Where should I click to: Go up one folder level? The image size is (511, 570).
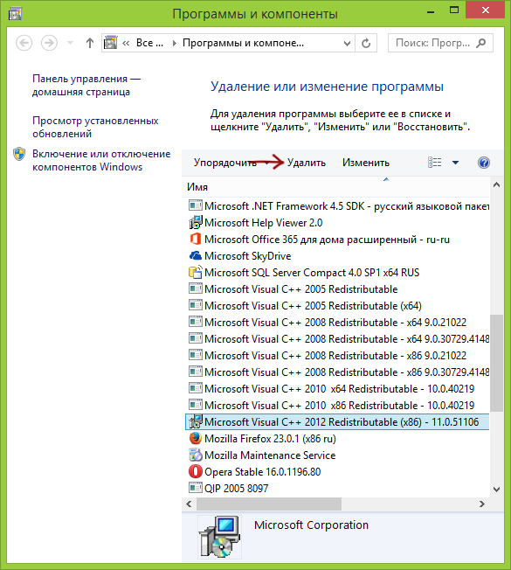(x=90, y=43)
